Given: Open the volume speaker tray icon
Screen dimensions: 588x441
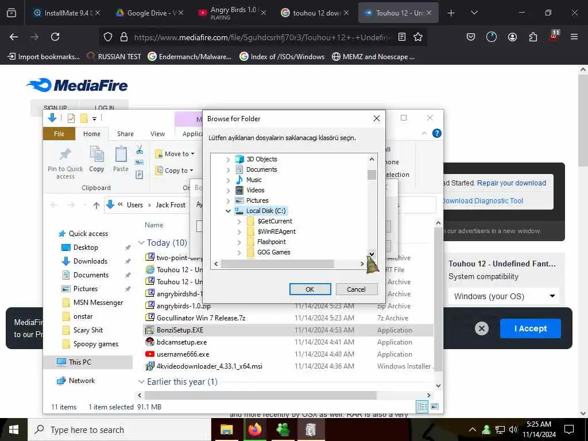Looking at the screenshot, I should tap(513, 430).
